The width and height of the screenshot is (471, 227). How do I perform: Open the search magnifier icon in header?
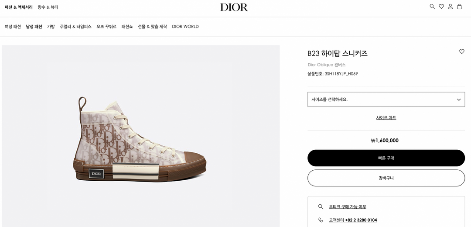432,7
